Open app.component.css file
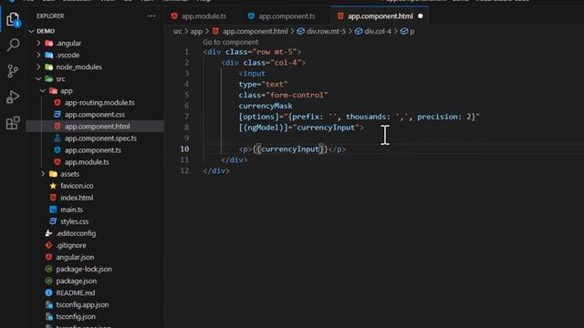Viewport: 584px width, 328px height. coord(95,115)
